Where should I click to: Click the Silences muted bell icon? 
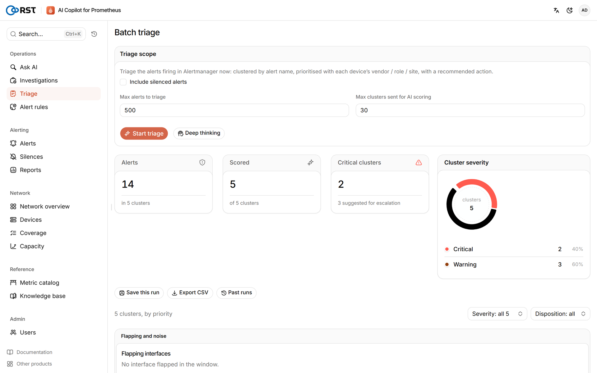pos(13,157)
